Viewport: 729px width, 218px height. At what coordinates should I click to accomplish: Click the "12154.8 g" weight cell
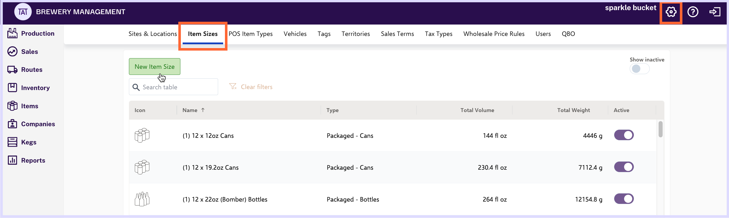[x=589, y=200]
